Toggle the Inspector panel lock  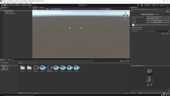click(167, 7)
